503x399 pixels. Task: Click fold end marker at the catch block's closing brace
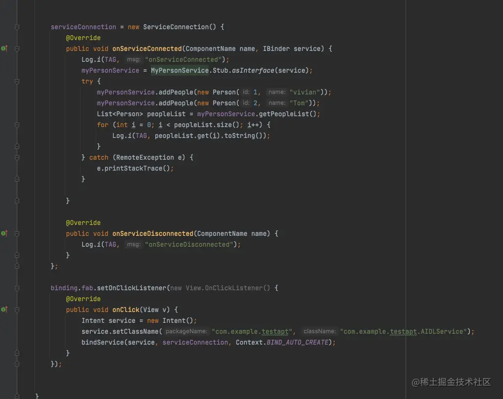click(17, 179)
